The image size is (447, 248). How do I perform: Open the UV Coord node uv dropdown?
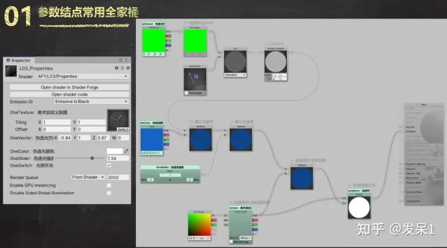205,237
